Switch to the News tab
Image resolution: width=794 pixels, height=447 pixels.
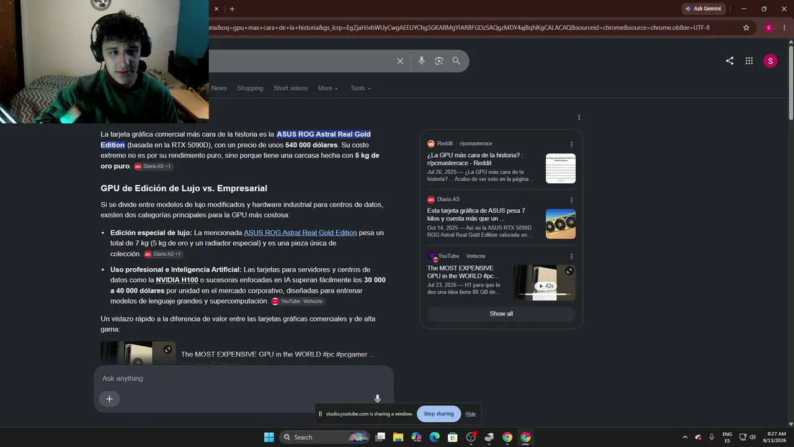pos(219,88)
